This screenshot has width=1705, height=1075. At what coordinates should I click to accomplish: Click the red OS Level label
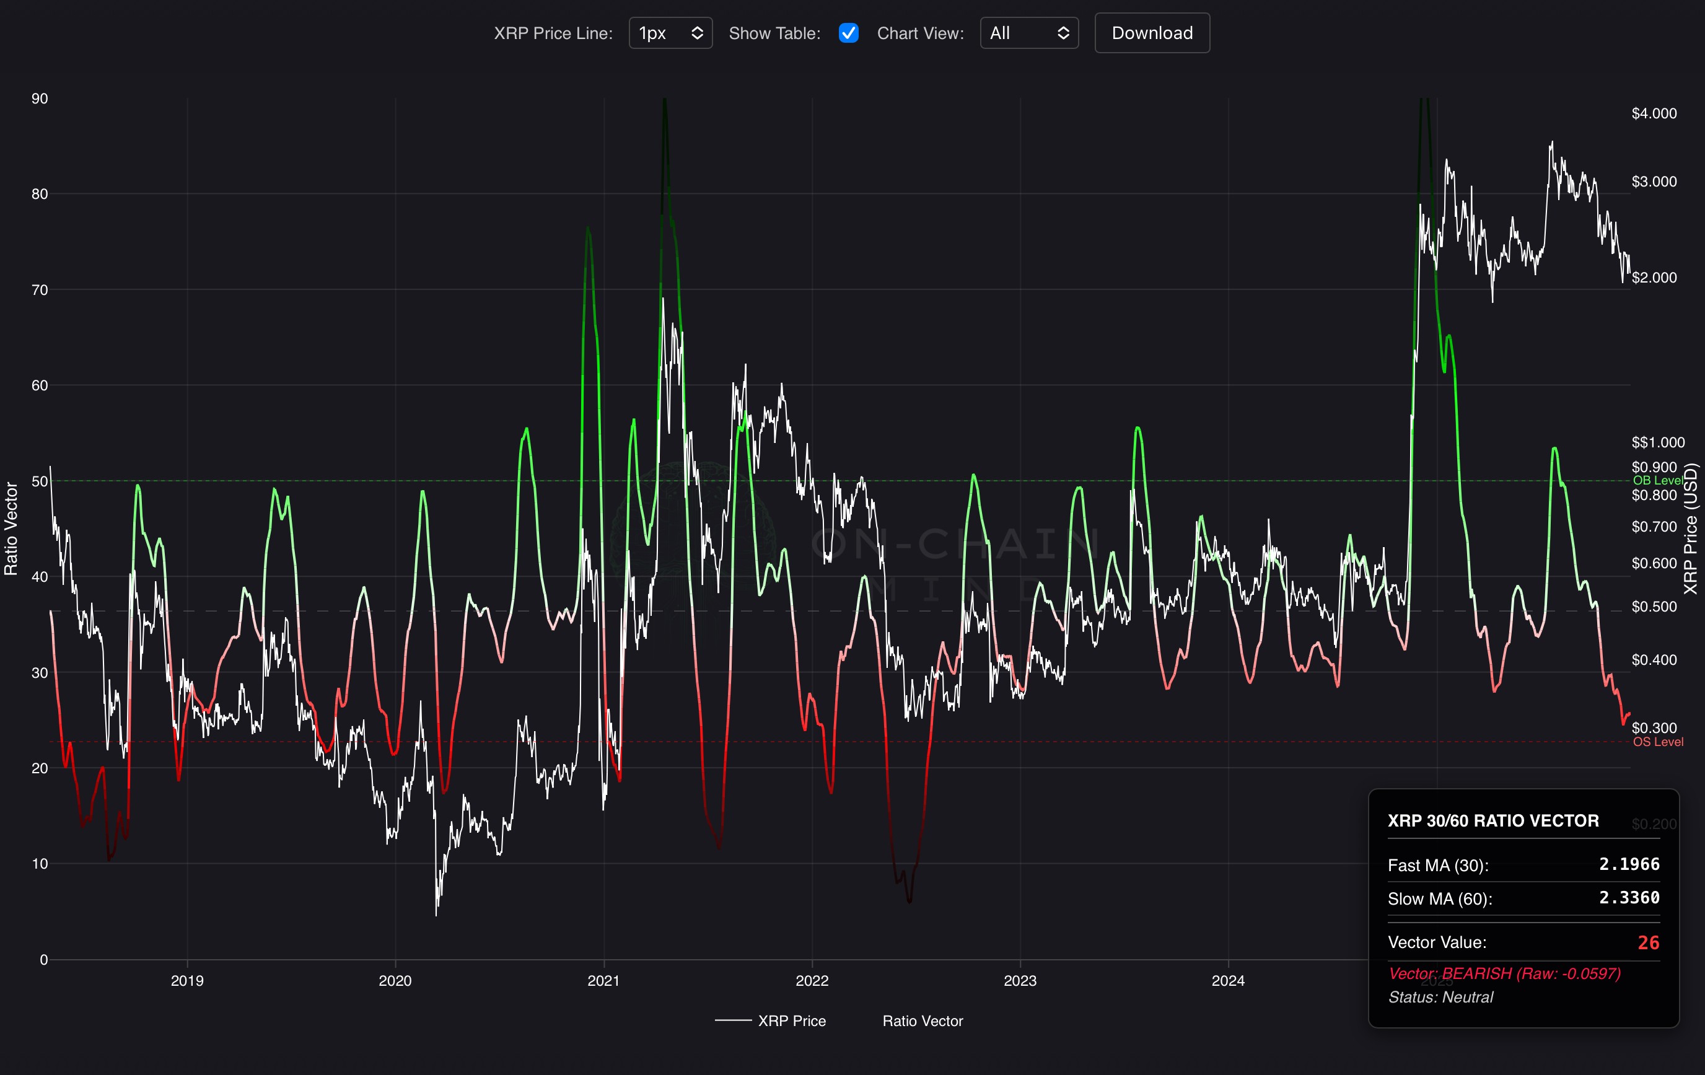(x=1657, y=742)
